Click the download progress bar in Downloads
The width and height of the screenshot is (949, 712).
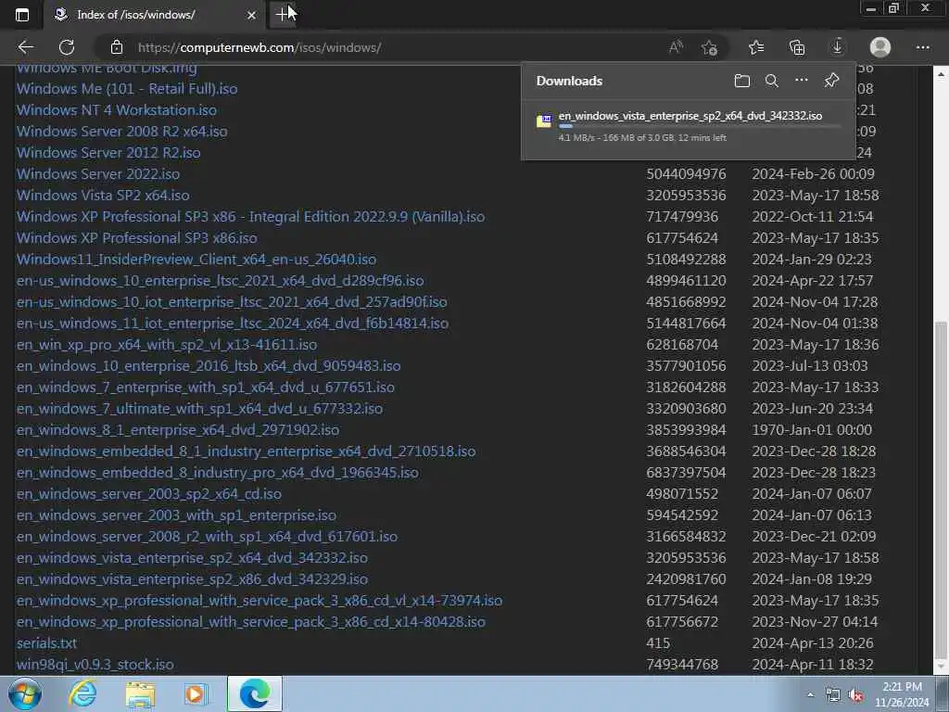[x=700, y=126]
